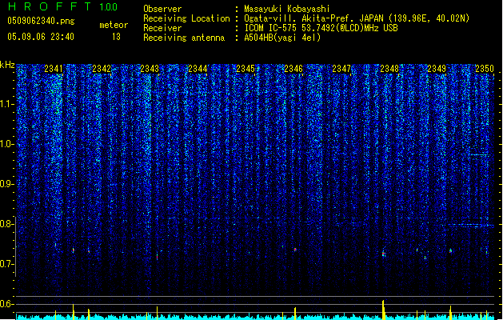This screenshot has height=320, width=503.
Task: Click the Observer label
Action: [x=162, y=9]
